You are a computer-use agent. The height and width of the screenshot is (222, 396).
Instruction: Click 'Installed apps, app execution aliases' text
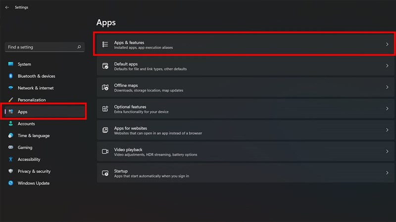point(144,47)
